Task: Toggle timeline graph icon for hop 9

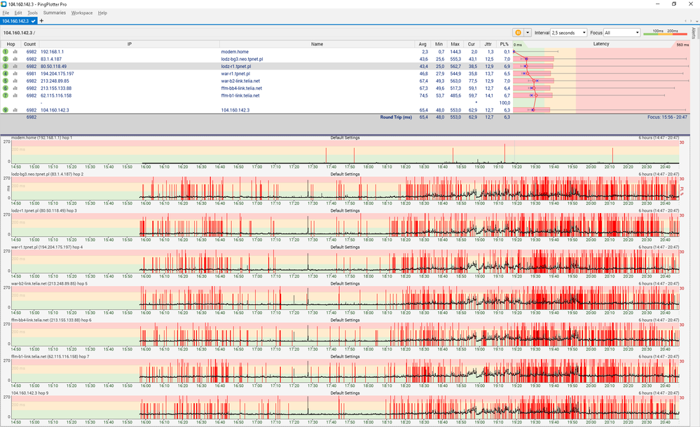Action: click(x=15, y=110)
